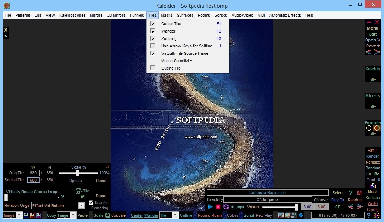
Task: Click the green arrow under Funnels
Action: (373, 134)
